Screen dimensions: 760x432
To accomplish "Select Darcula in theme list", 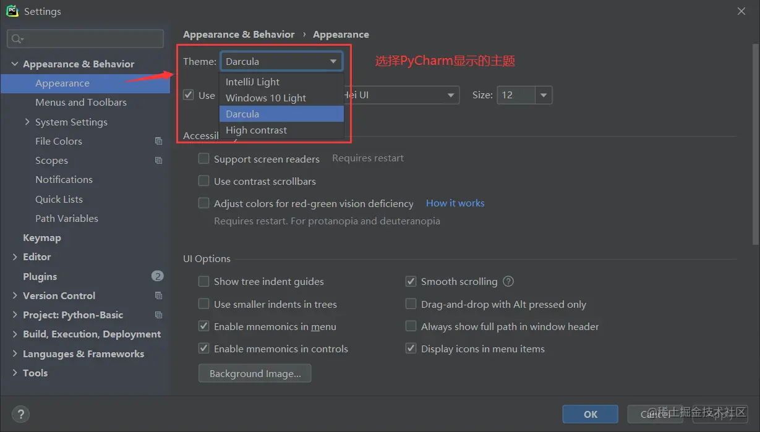I will coord(281,114).
